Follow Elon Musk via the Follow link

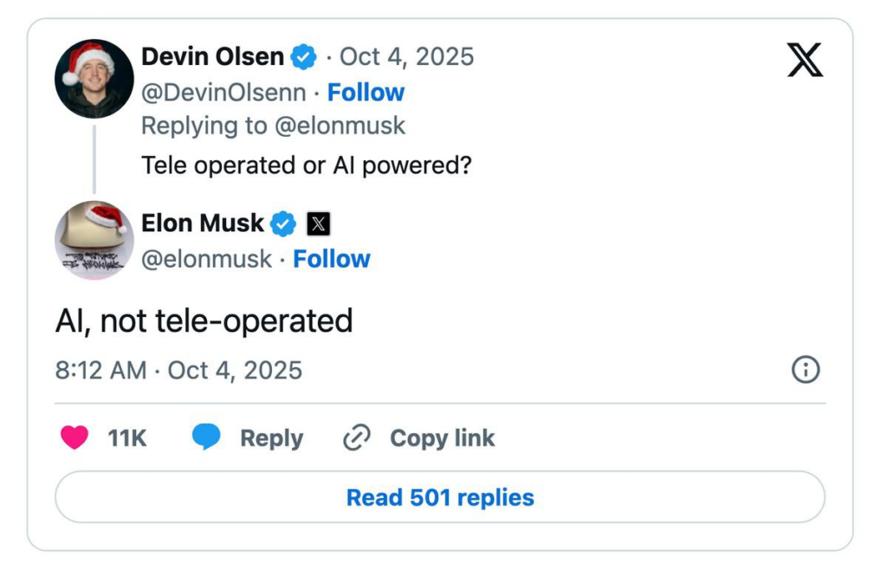pos(331,259)
